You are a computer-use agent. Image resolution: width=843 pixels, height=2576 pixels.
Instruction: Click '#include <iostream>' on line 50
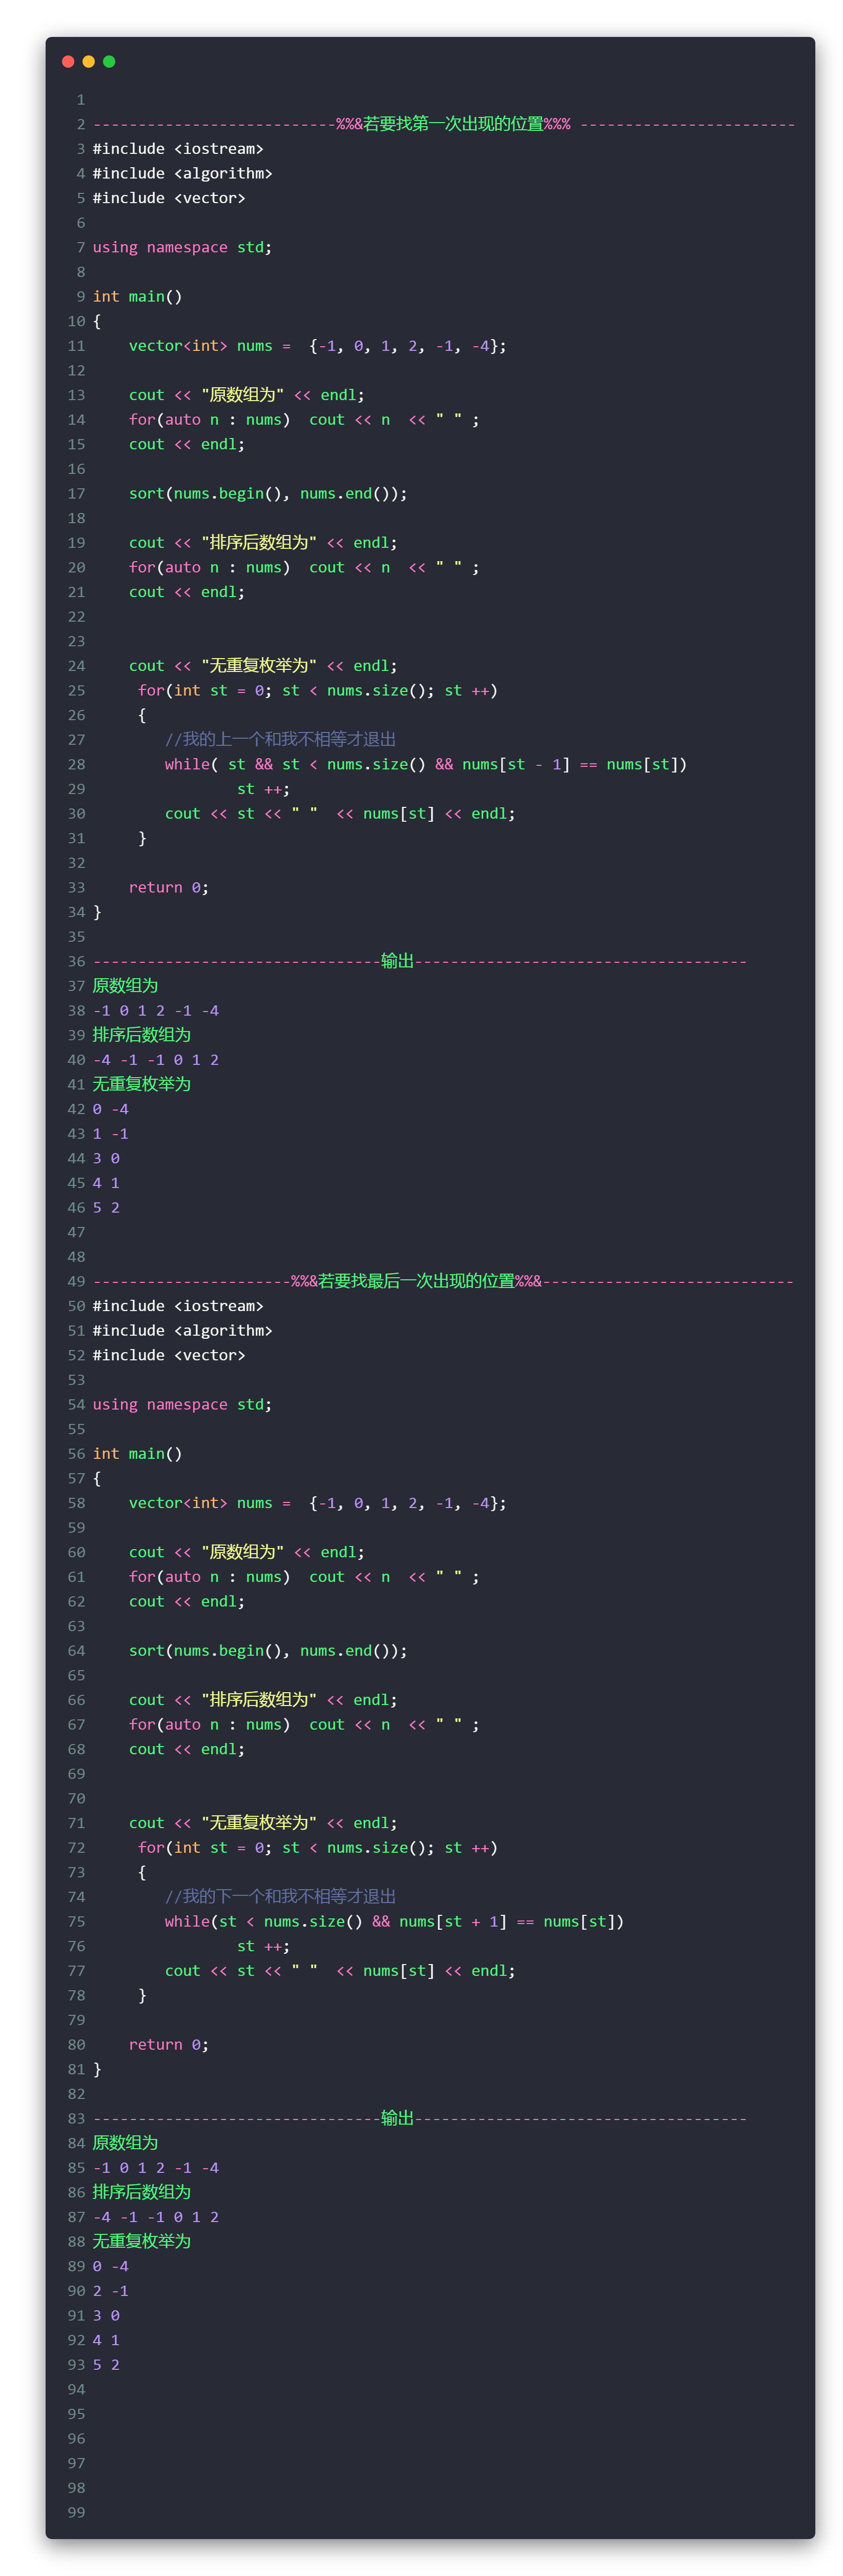[x=178, y=1306]
